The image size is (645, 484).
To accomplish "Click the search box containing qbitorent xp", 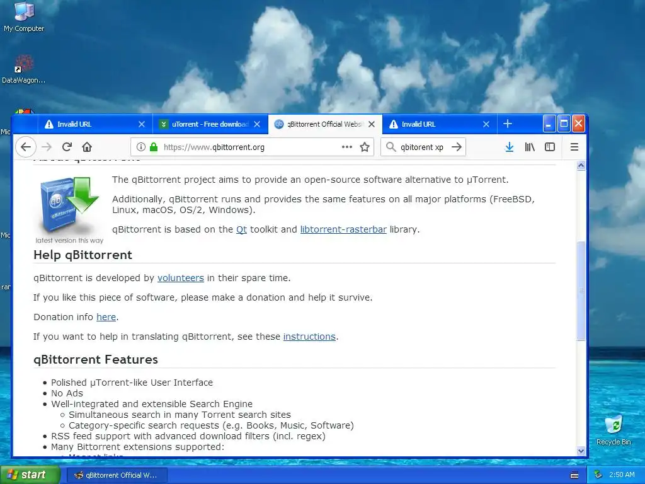I will click(x=422, y=147).
